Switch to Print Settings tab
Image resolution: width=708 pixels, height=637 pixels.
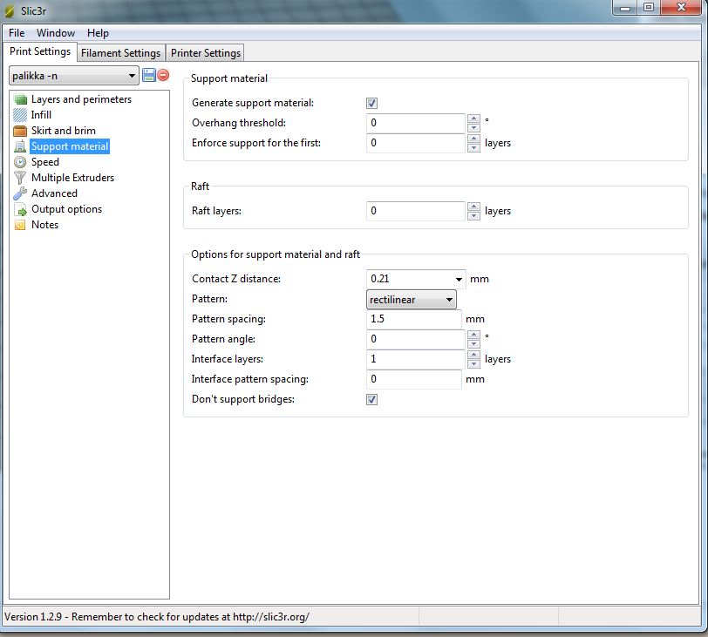click(40, 51)
